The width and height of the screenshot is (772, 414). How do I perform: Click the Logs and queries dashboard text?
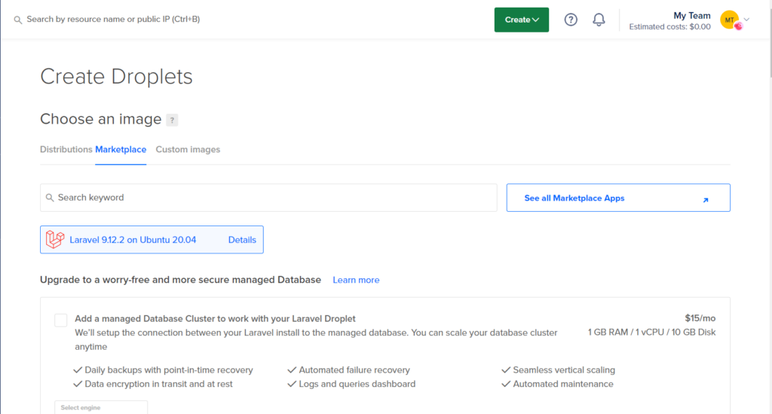click(357, 384)
